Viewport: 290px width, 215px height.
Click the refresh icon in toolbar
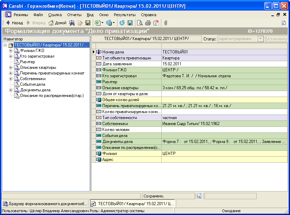(122, 23)
